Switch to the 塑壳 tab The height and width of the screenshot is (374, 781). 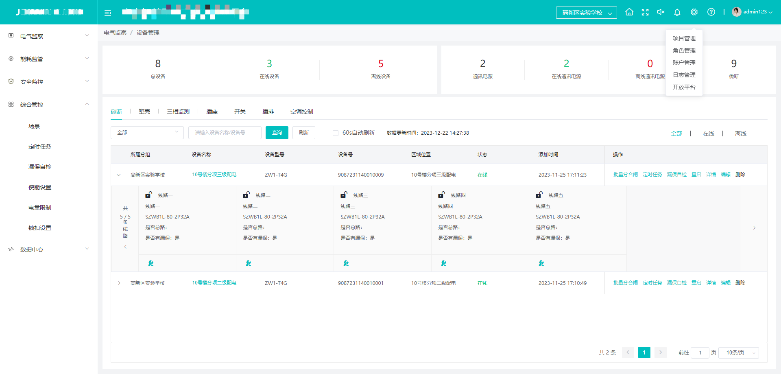coord(144,112)
